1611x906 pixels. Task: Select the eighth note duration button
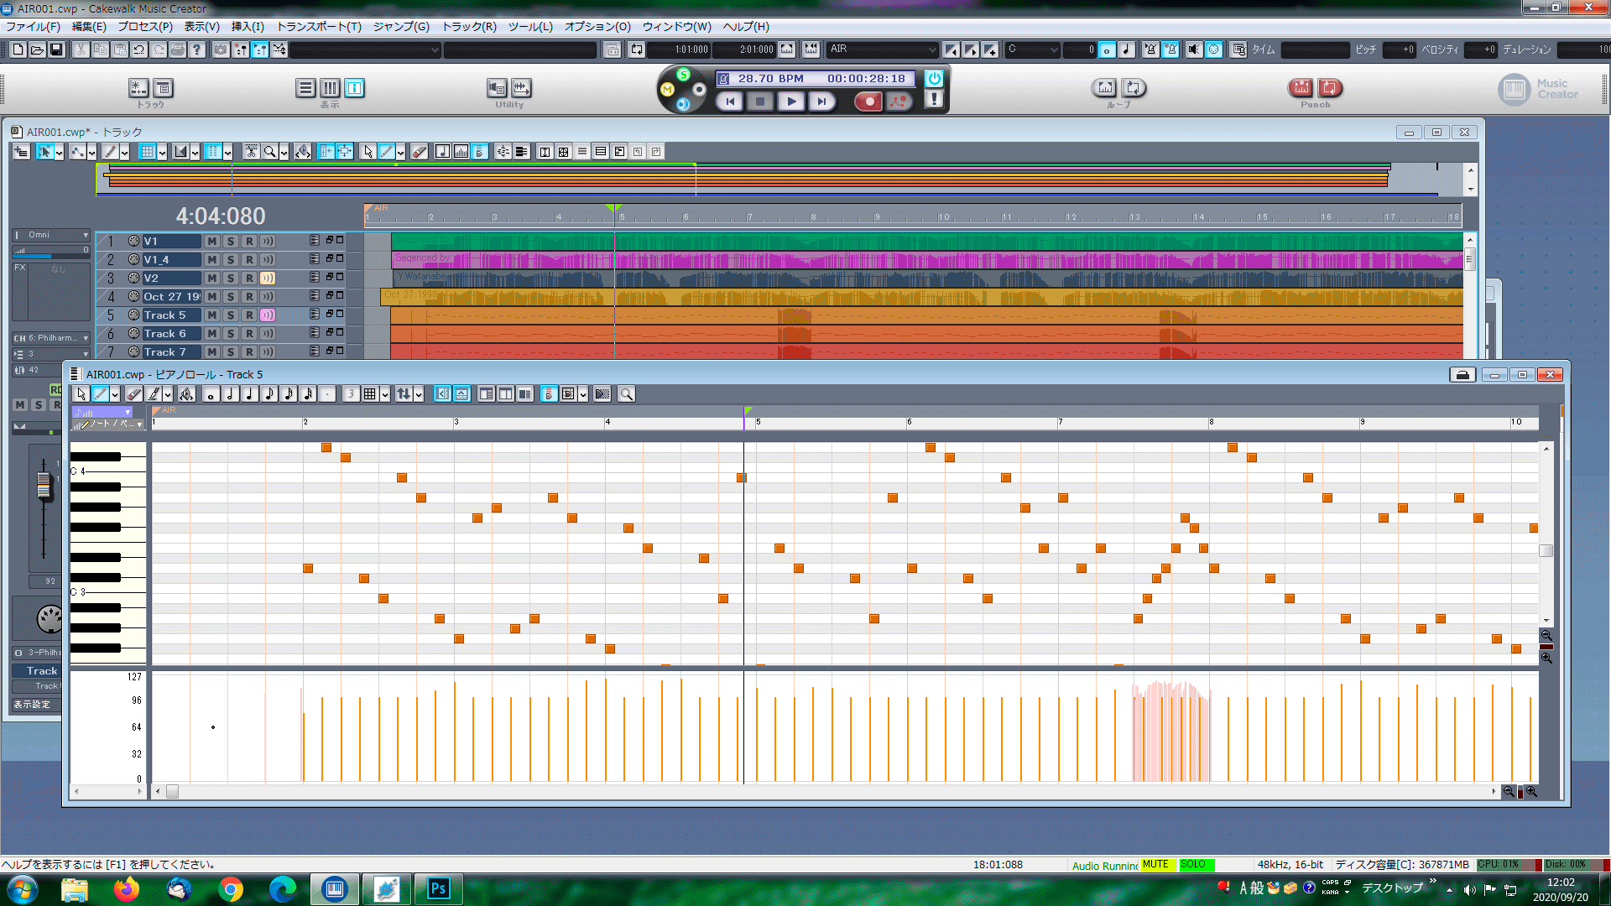tap(269, 394)
